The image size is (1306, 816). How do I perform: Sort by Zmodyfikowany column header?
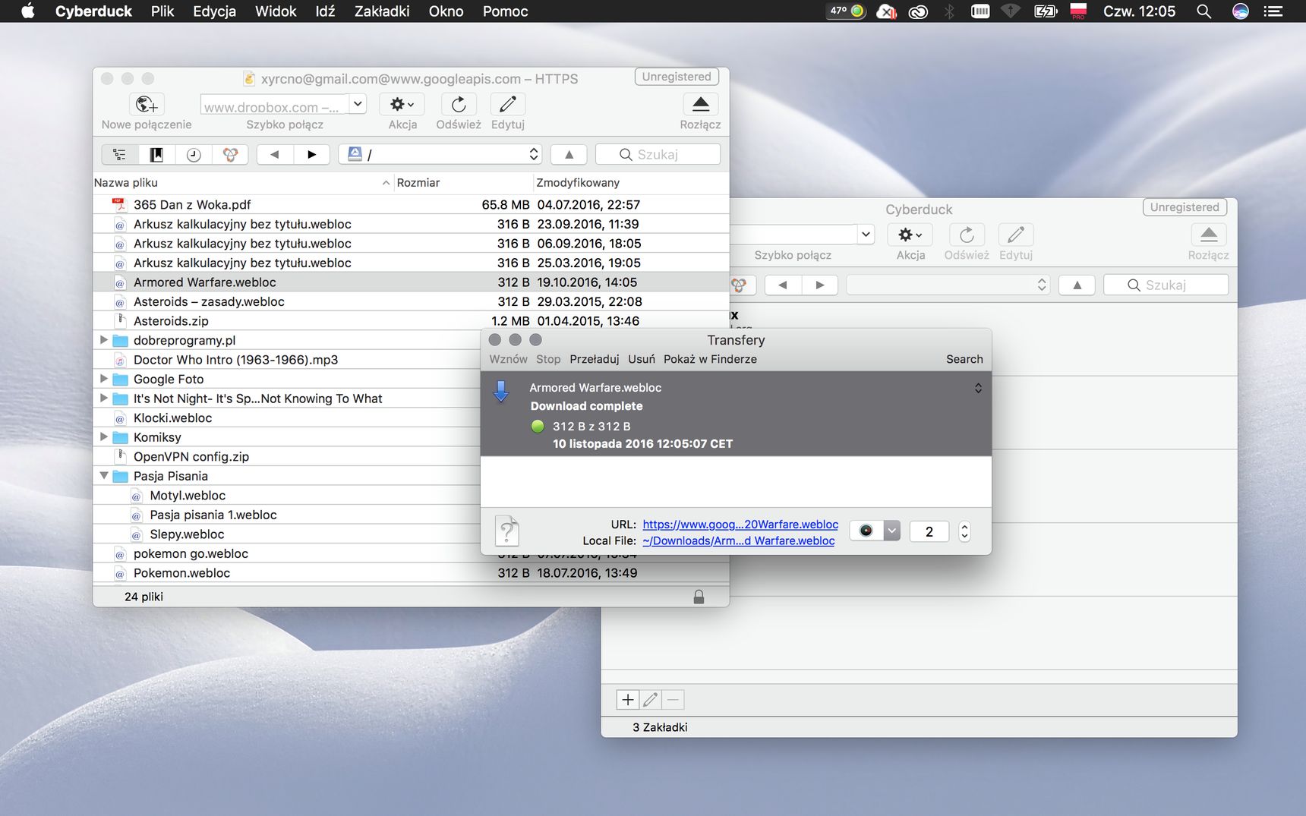(x=630, y=183)
